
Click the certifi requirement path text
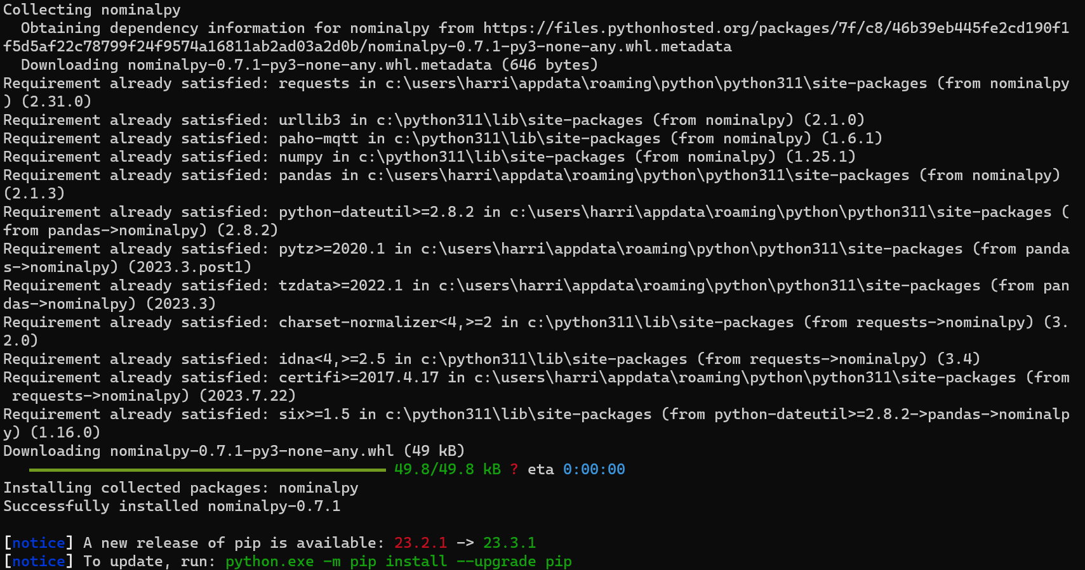point(745,377)
